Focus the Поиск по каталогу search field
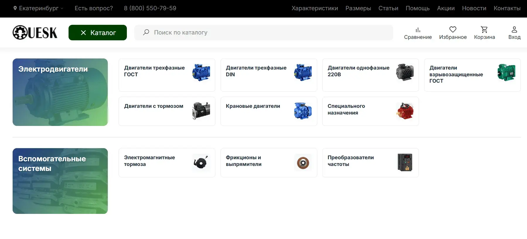 pyautogui.click(x=264, y=32)
